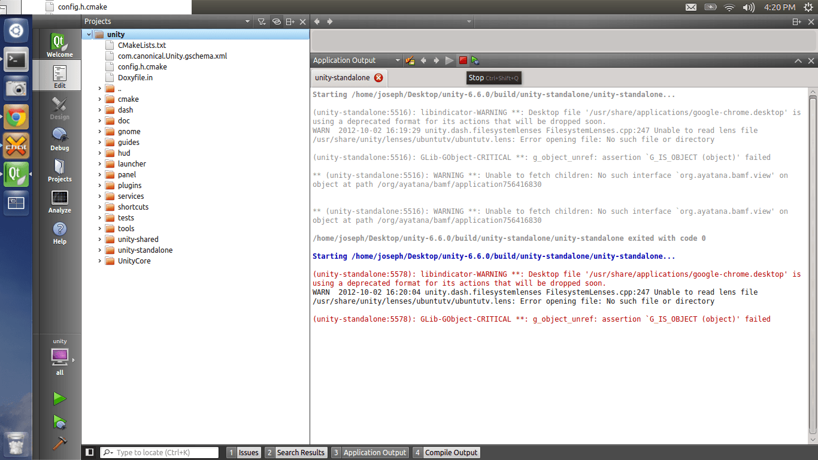
Task: Open the Design mode
Action: click(x=60, y=108)
